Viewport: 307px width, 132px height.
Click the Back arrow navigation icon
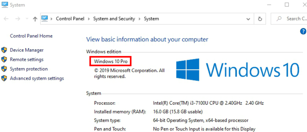[6, 19]
